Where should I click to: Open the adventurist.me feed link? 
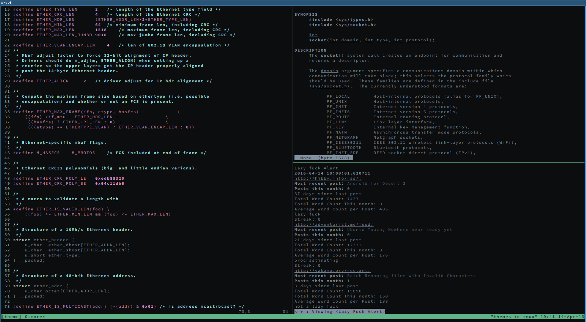pyautogui.click(x=334, y=225)
